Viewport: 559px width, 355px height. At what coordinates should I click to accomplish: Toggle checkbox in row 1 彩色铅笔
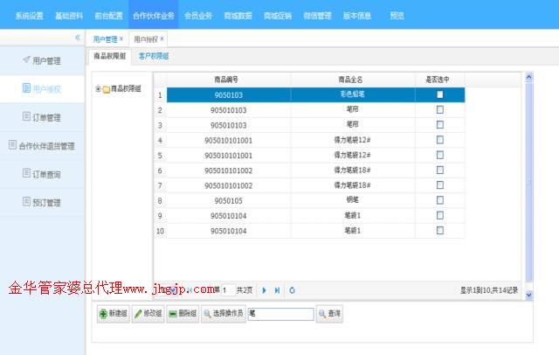tap(440, 94)
